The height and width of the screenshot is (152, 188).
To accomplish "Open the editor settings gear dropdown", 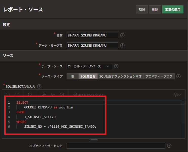I will point(177,94).
